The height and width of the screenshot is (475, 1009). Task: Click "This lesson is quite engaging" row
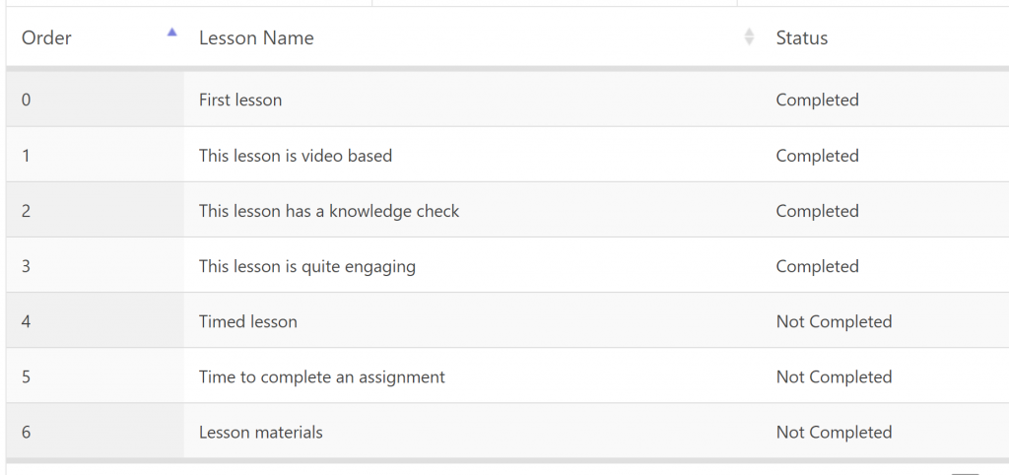(x=307, y=266)
